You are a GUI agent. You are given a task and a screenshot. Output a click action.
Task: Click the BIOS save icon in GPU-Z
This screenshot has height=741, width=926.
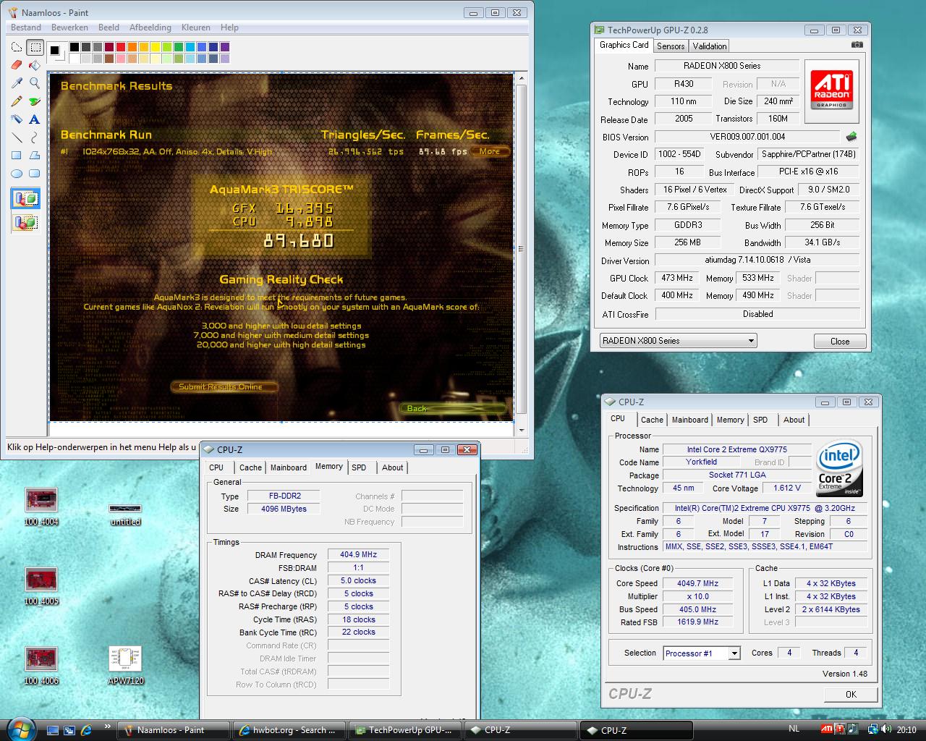coord(851,136)
